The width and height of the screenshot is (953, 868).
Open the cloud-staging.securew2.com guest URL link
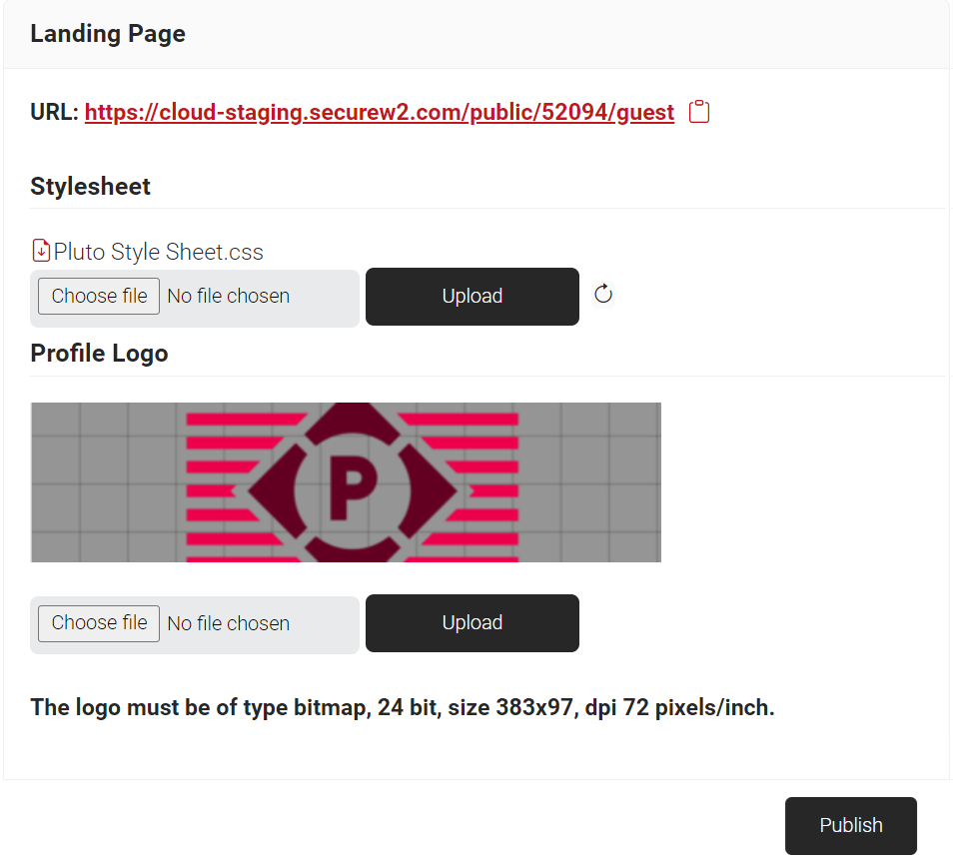[x=379, y=112]
